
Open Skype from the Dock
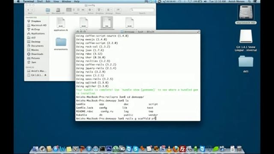pyautogui.click(x=136, y=149)
